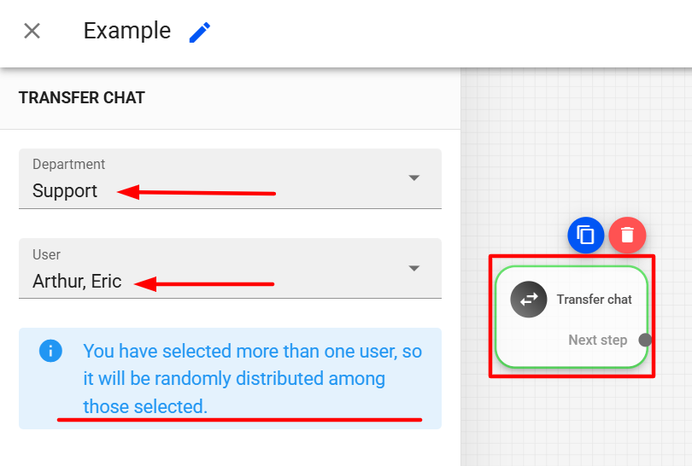This screenshot has width=692, height=466.
Task: Click the blue info icon in the notice
Action: (50, 351)
